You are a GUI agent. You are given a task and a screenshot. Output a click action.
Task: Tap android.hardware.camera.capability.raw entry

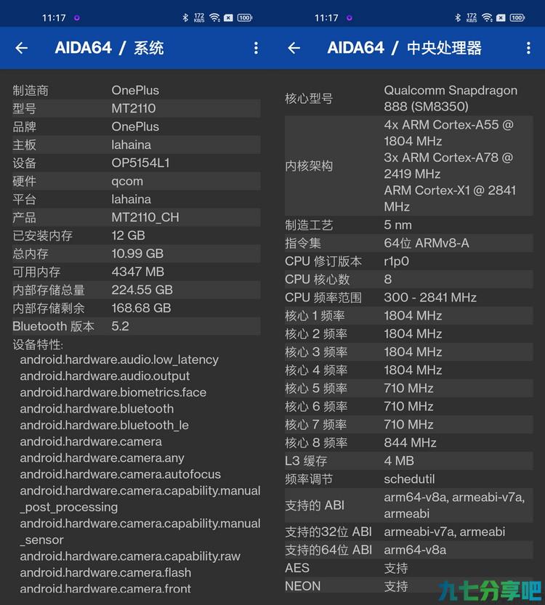tap(130, 556)
